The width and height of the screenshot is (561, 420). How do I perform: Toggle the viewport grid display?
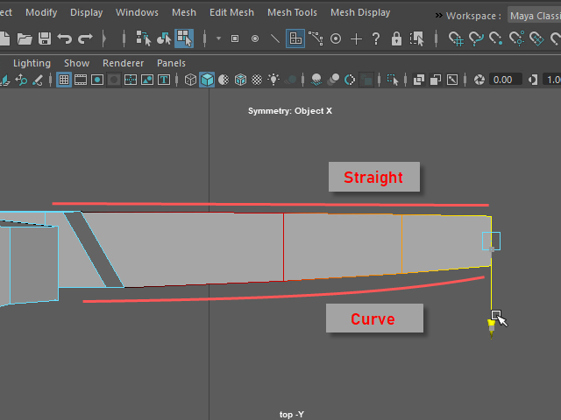click(x=64, y=80)
